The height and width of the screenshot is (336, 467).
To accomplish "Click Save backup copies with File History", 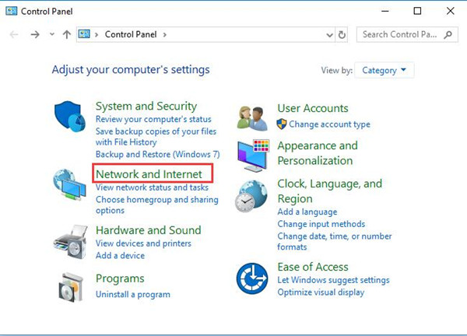I will (156, 137).
